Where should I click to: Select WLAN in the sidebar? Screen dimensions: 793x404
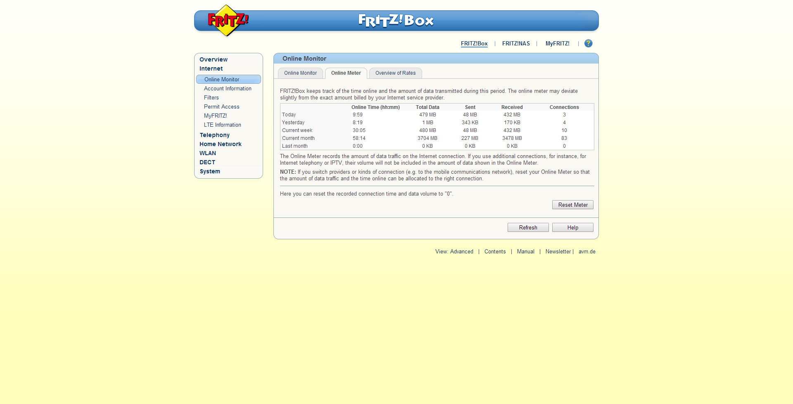tap(208, 153)
